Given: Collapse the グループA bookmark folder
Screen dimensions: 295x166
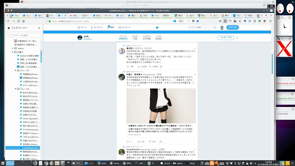Looking at the screenshot, I should 15,71.
